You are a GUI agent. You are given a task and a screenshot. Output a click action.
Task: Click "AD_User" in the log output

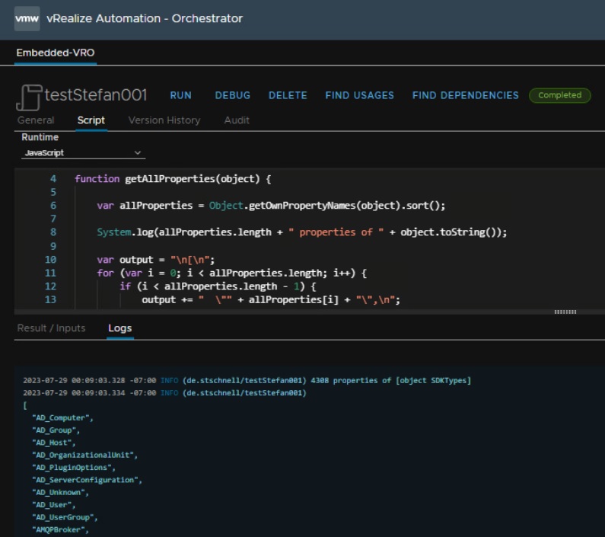pos(53,504)
